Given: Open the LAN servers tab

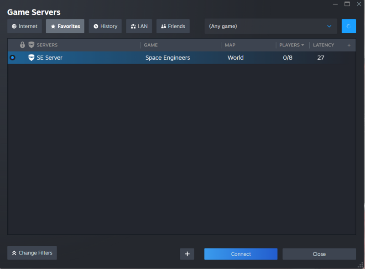Looking at the screenshot, I should click(139, 26).
